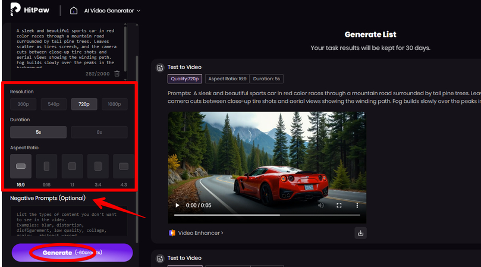Click the HitPaw logo

pyautogui.click(x=30, y=10)
